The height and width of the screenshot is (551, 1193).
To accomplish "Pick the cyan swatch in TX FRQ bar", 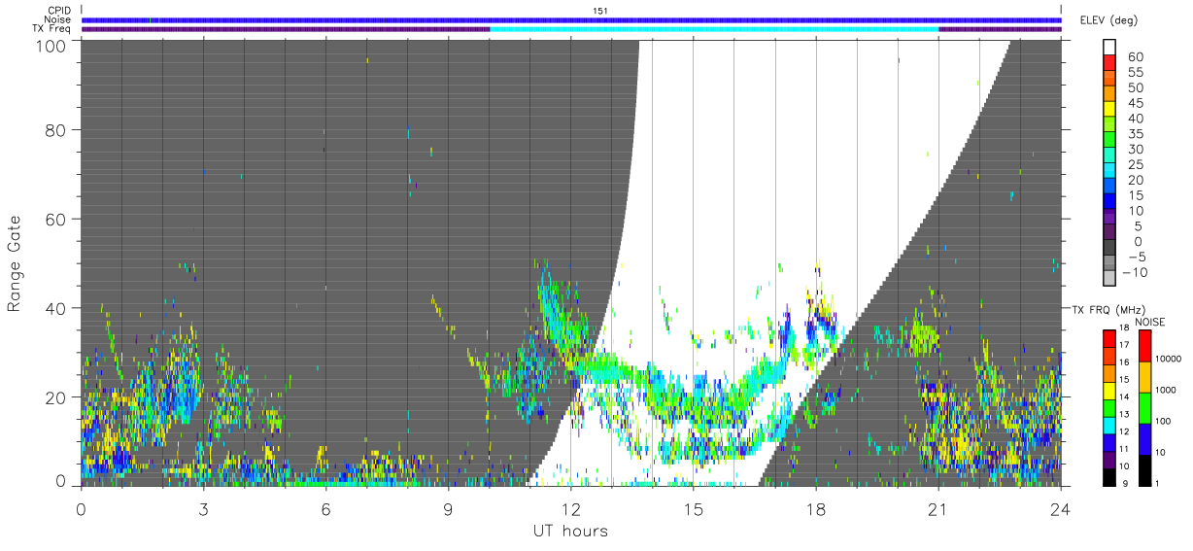I will [x=1108, y=425].
